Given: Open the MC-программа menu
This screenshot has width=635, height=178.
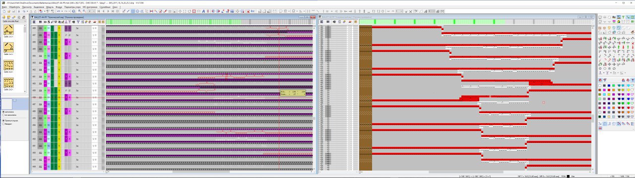Looking at the screenshot, I should coord(90,7).
